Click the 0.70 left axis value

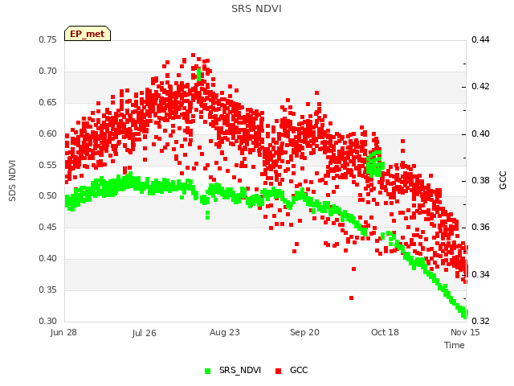pos(48,72)
